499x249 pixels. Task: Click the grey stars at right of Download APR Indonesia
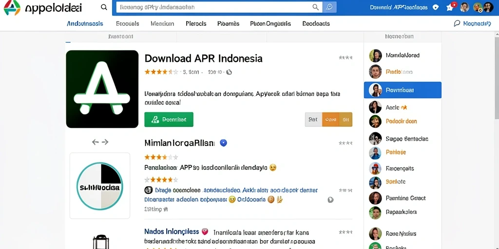click(345, 58)
